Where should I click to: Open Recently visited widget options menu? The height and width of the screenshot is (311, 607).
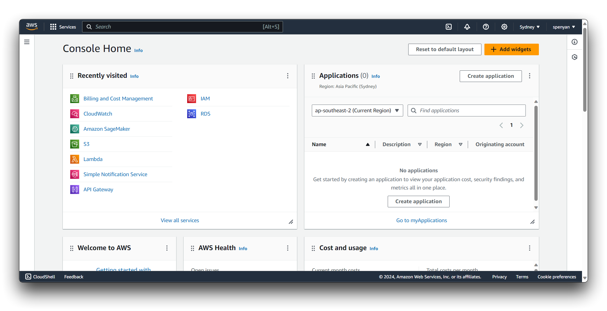(287, 76)
